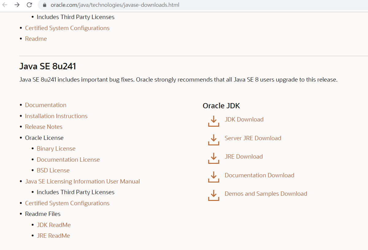Screen dimensions: 368x250
Task: Open Certified System Configurations under Java SE 8u241
Action: click(x=67, y=203)
